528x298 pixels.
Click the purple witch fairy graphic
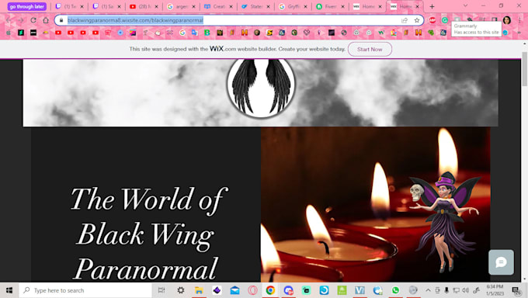coord(445,222)
